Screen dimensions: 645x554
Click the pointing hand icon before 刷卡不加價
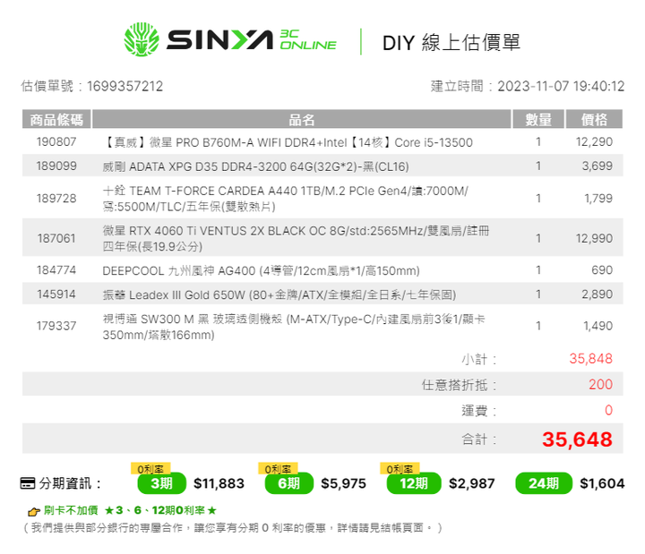(34, 511)
